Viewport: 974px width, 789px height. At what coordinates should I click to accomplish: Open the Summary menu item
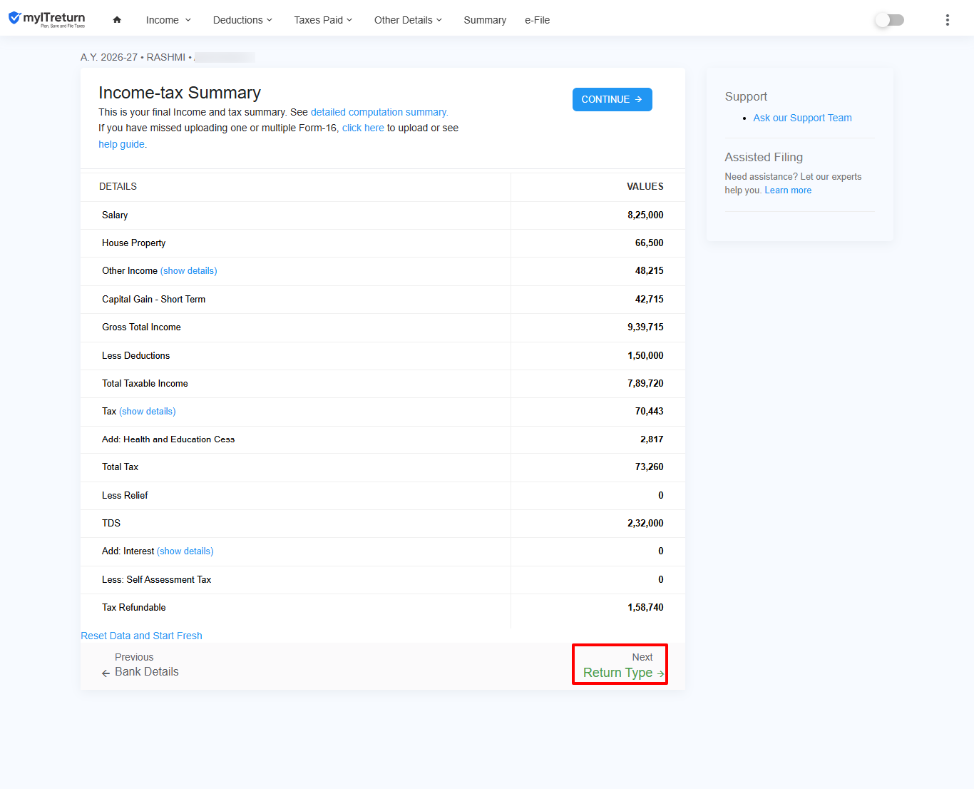pos(485,20)
